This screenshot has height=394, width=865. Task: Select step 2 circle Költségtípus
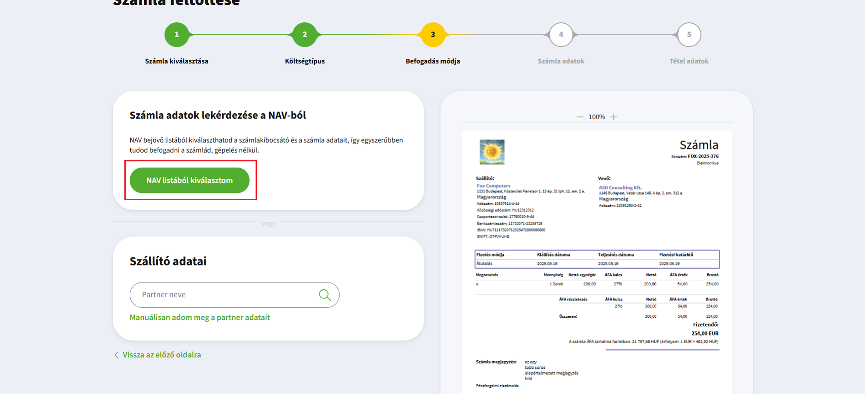pos(305,35)
